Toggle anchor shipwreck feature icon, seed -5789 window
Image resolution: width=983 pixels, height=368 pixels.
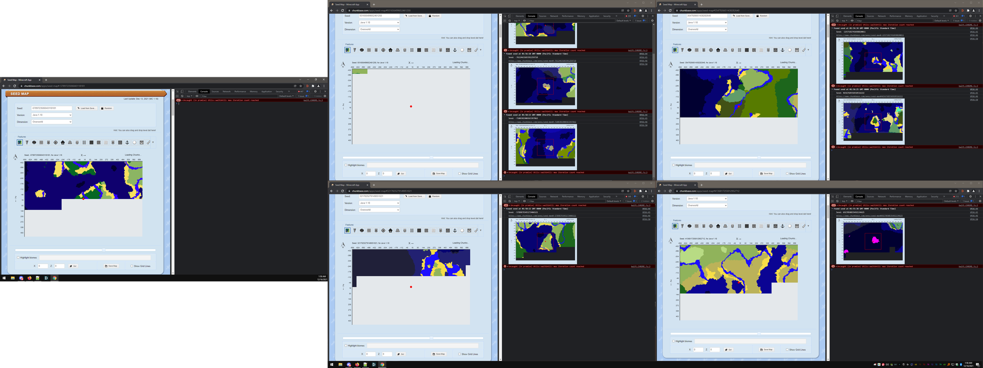[127, 142]
